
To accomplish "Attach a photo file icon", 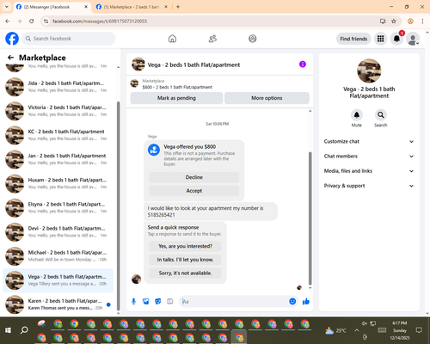I will click(146, 301).
